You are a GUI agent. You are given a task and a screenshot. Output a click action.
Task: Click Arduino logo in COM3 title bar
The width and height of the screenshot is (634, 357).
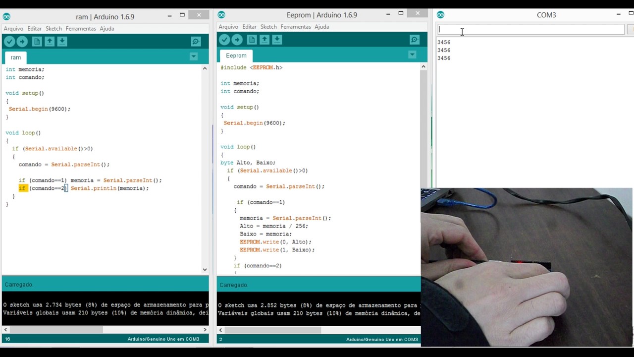(x=440, y=15)
